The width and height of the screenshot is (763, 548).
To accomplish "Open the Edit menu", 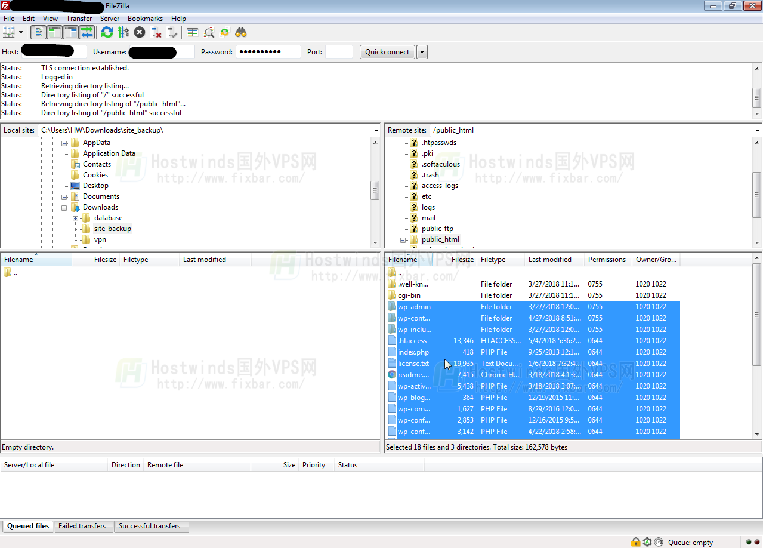I will point(29,19).
